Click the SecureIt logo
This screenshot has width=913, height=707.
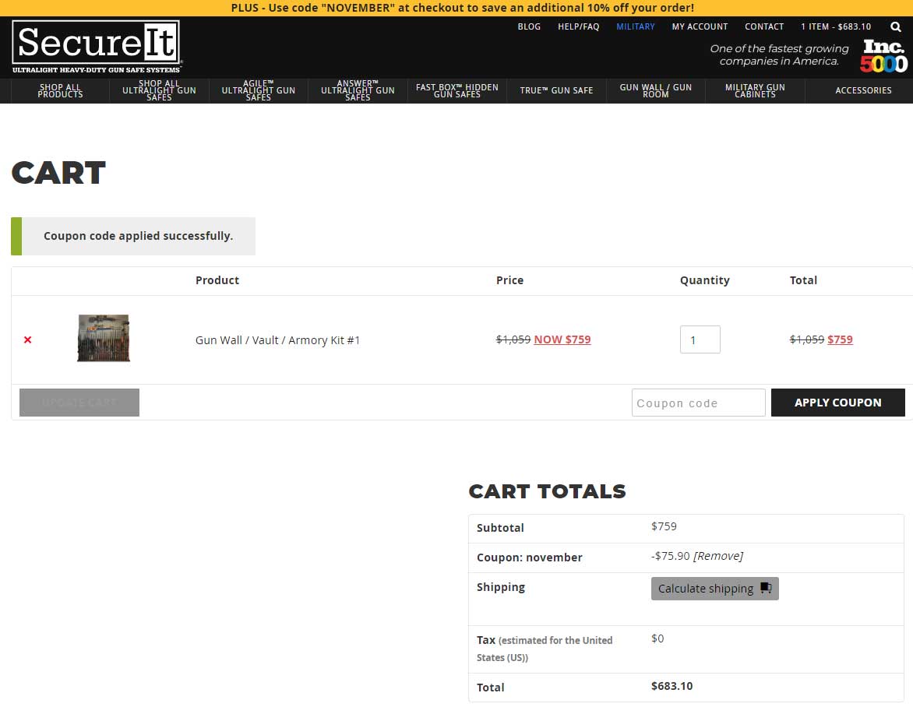96,47
